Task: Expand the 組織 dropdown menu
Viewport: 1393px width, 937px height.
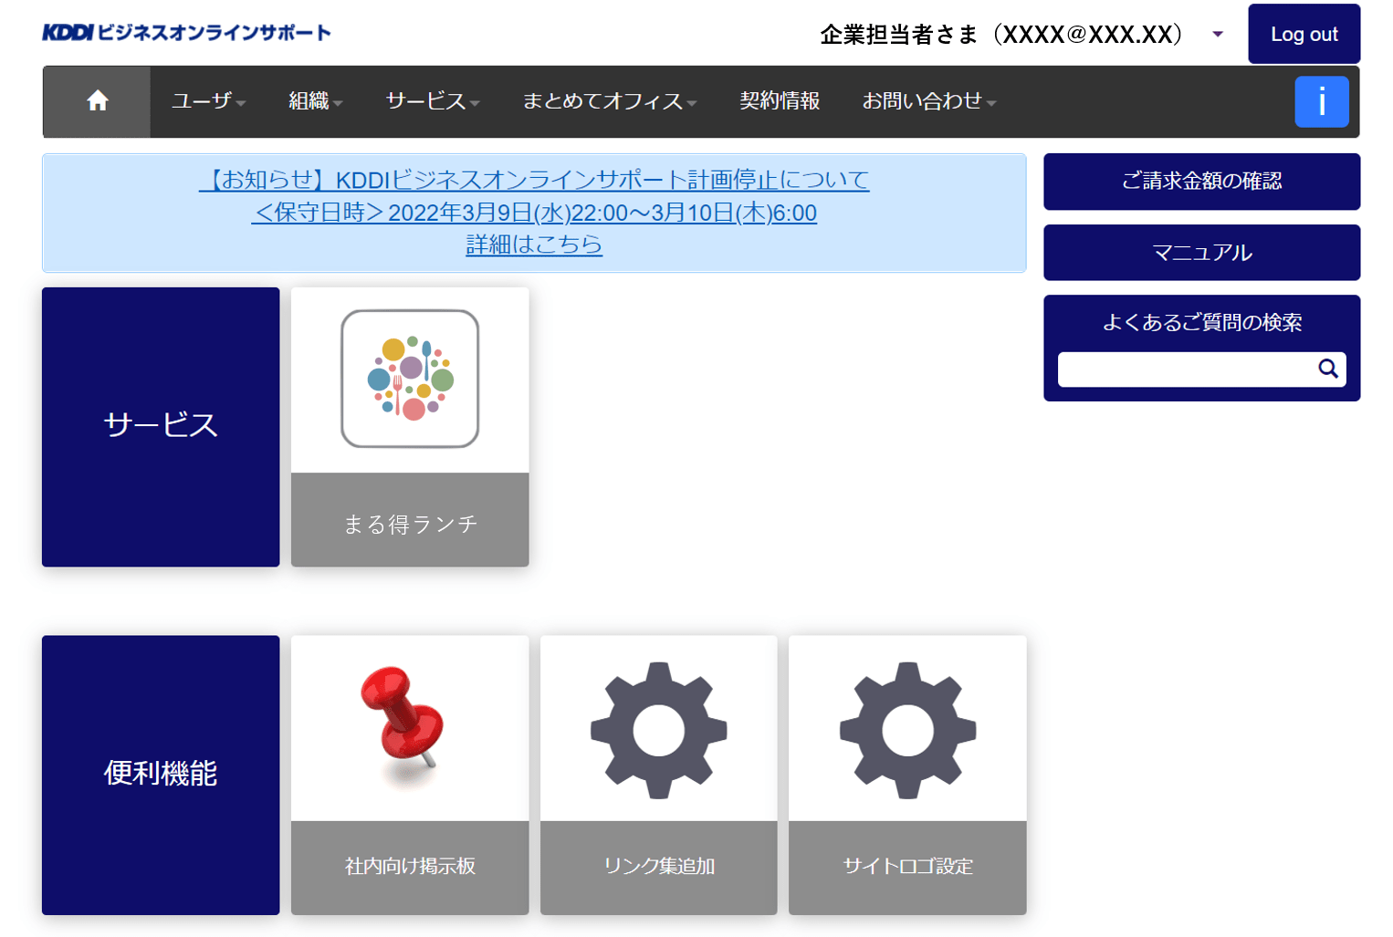Action: click(x=315, y=101)
